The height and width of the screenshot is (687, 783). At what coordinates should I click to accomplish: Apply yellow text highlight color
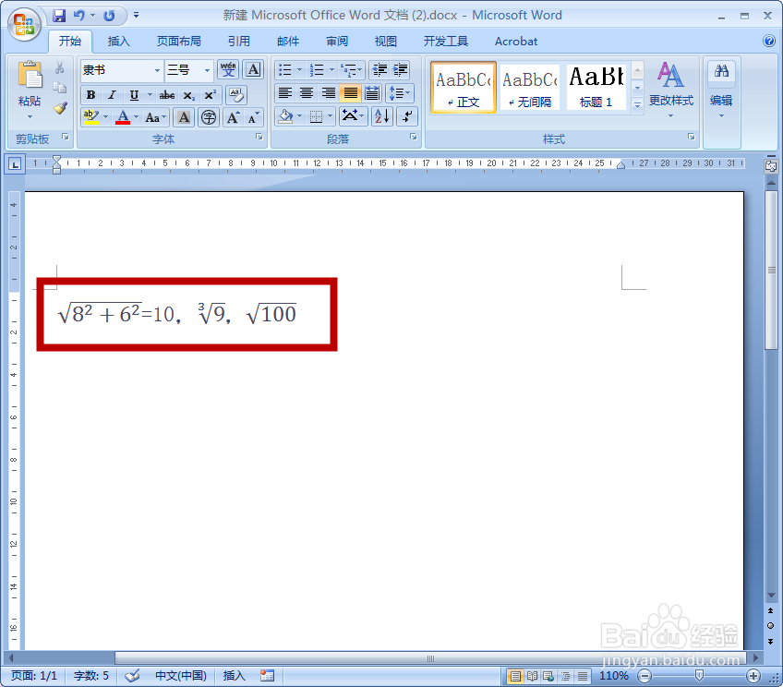90,117
